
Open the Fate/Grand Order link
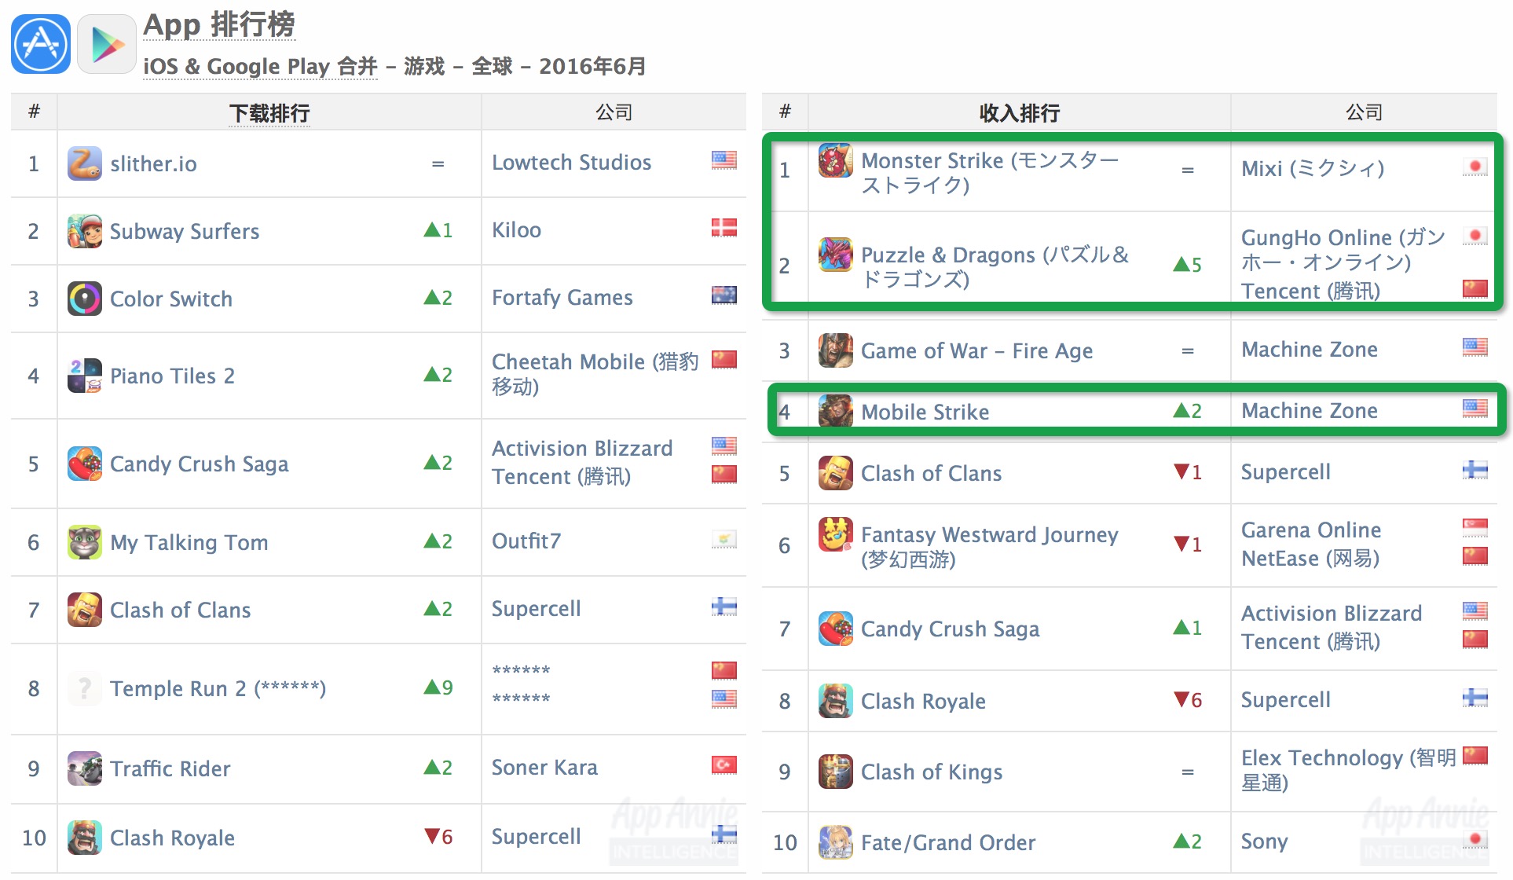(948, 842)
